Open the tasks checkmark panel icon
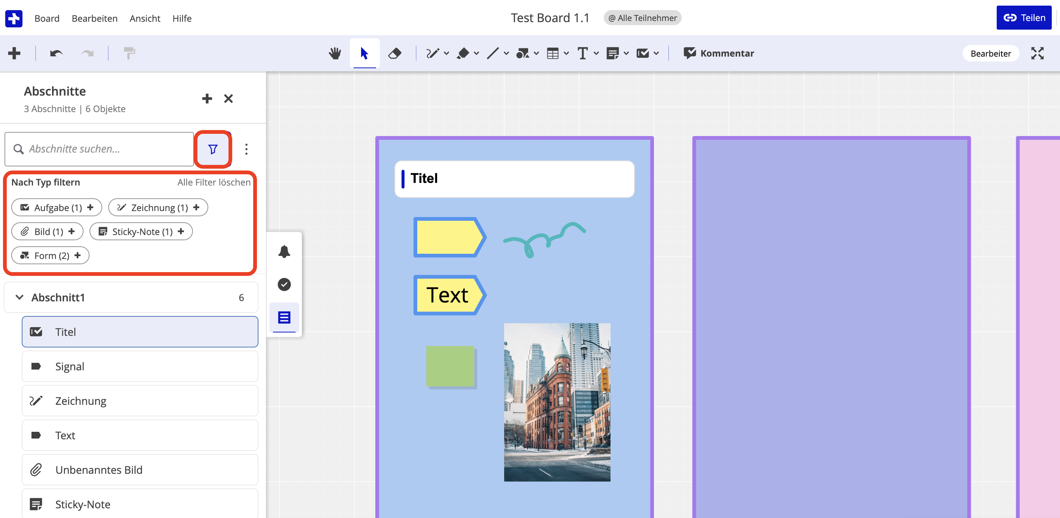 [x=284, y=284]
